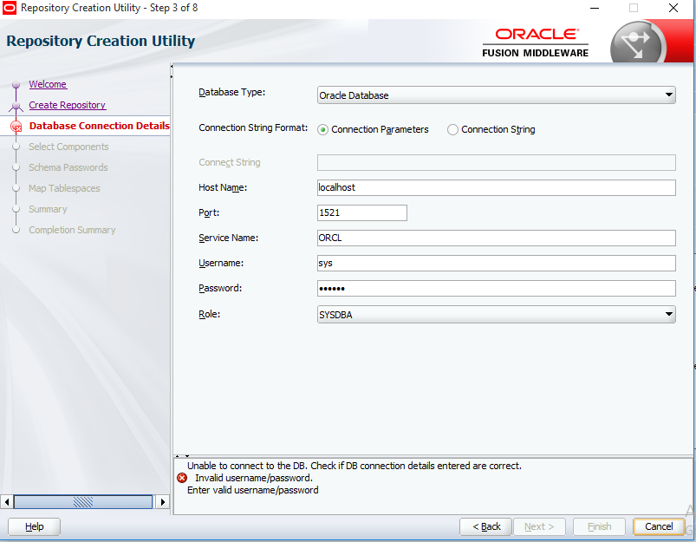Click into the Host Name field

(x=496, y=187)
